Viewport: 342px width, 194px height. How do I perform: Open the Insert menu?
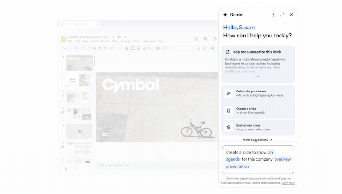click(95, 41)
